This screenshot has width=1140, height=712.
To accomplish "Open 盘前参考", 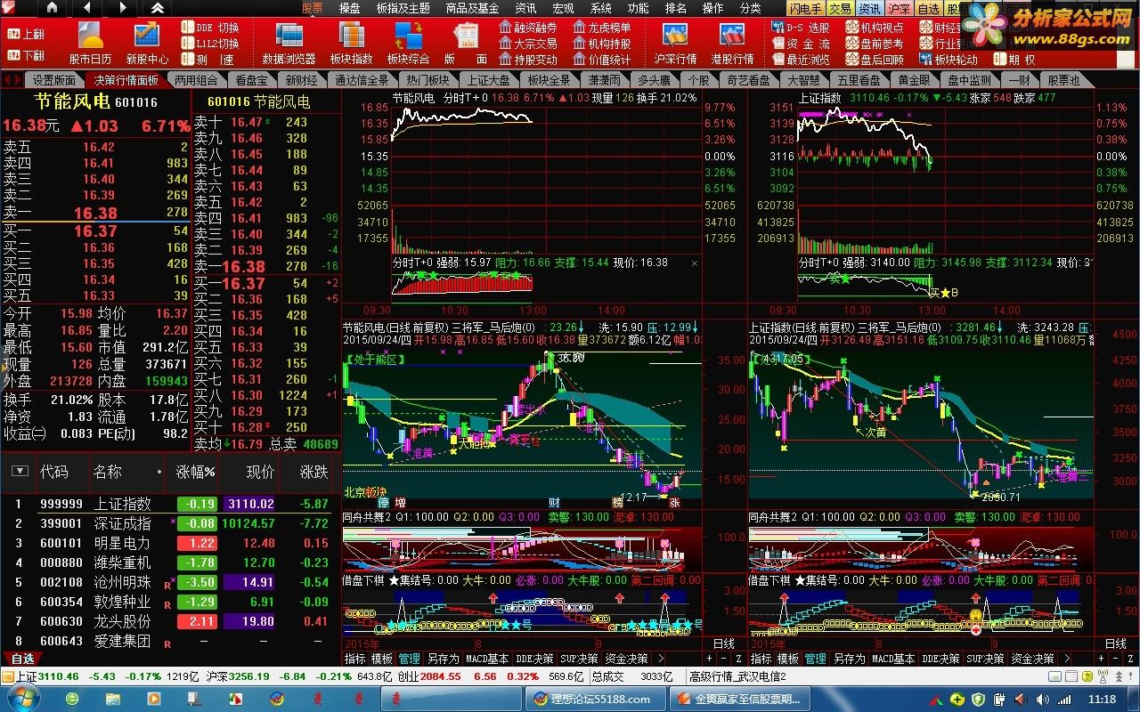I will click(875, 44).
